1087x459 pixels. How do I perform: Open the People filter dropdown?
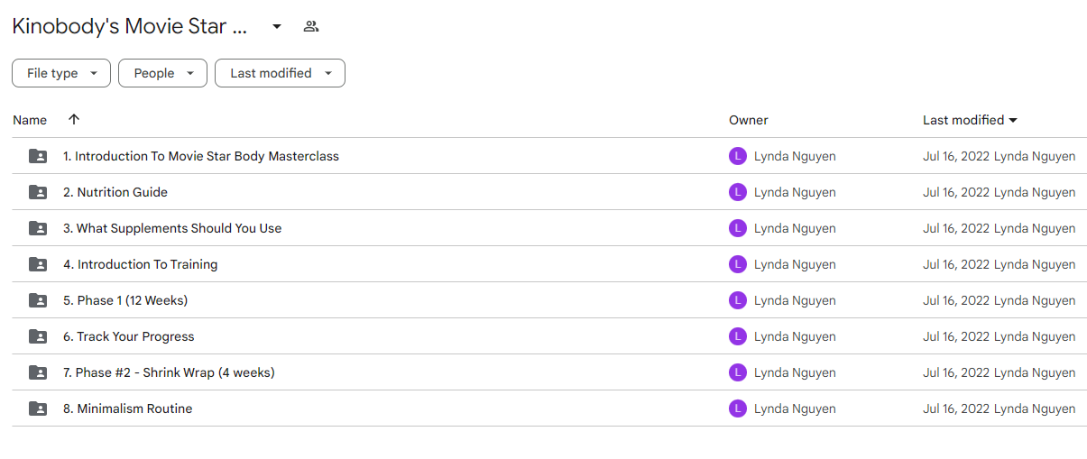click(x=162, y=73)
